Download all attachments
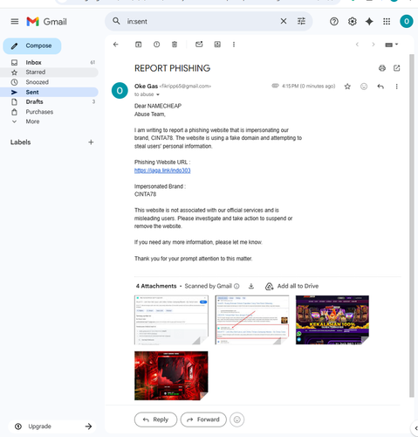 pyautogui.click(x=251, y=286)
